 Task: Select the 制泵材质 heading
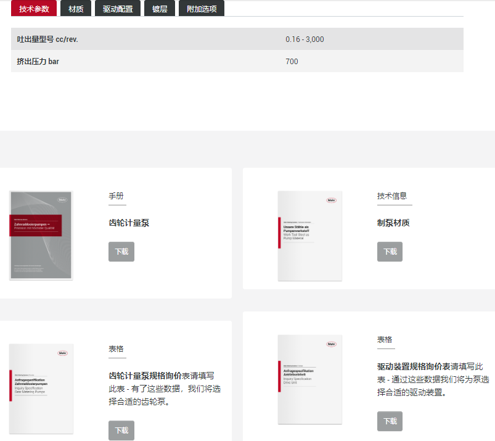393,223
